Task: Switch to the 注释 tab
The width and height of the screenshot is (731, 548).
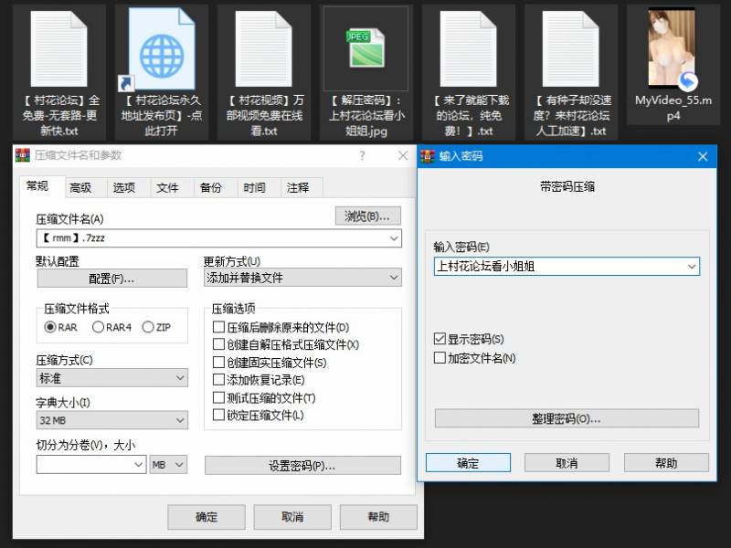Action: (x=300, y=186)
